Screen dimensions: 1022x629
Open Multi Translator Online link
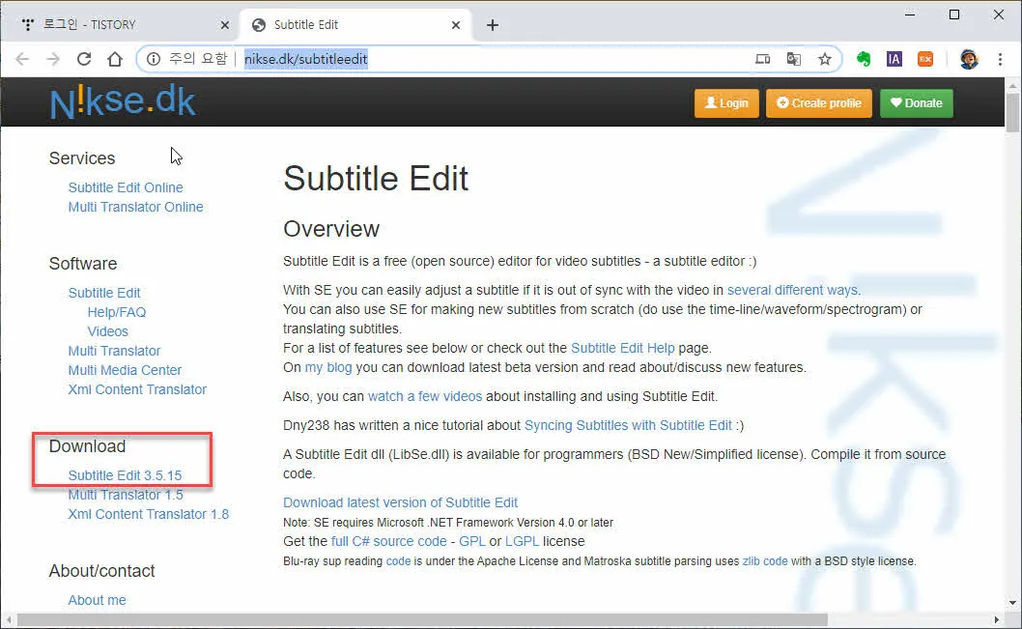(x=135, y=208)
